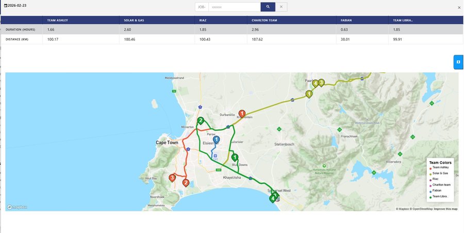The width and height of the screenshot is (464, 233).
Task: Click Solar & Gas duration value 2.60
Action: pos(127,29)
